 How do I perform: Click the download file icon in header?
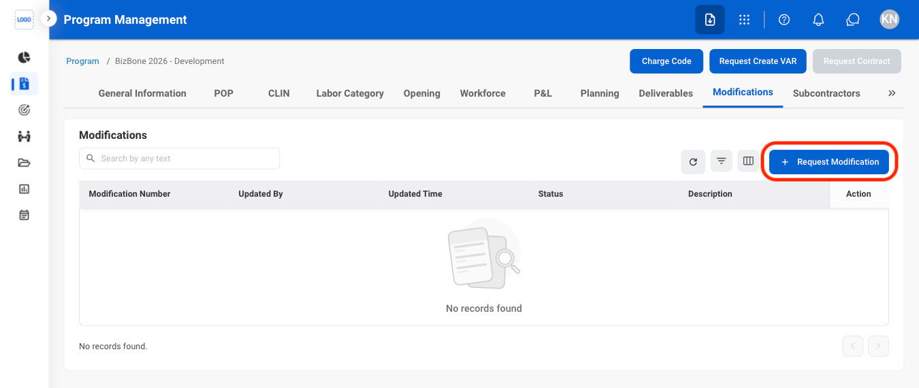coord(710,20)
